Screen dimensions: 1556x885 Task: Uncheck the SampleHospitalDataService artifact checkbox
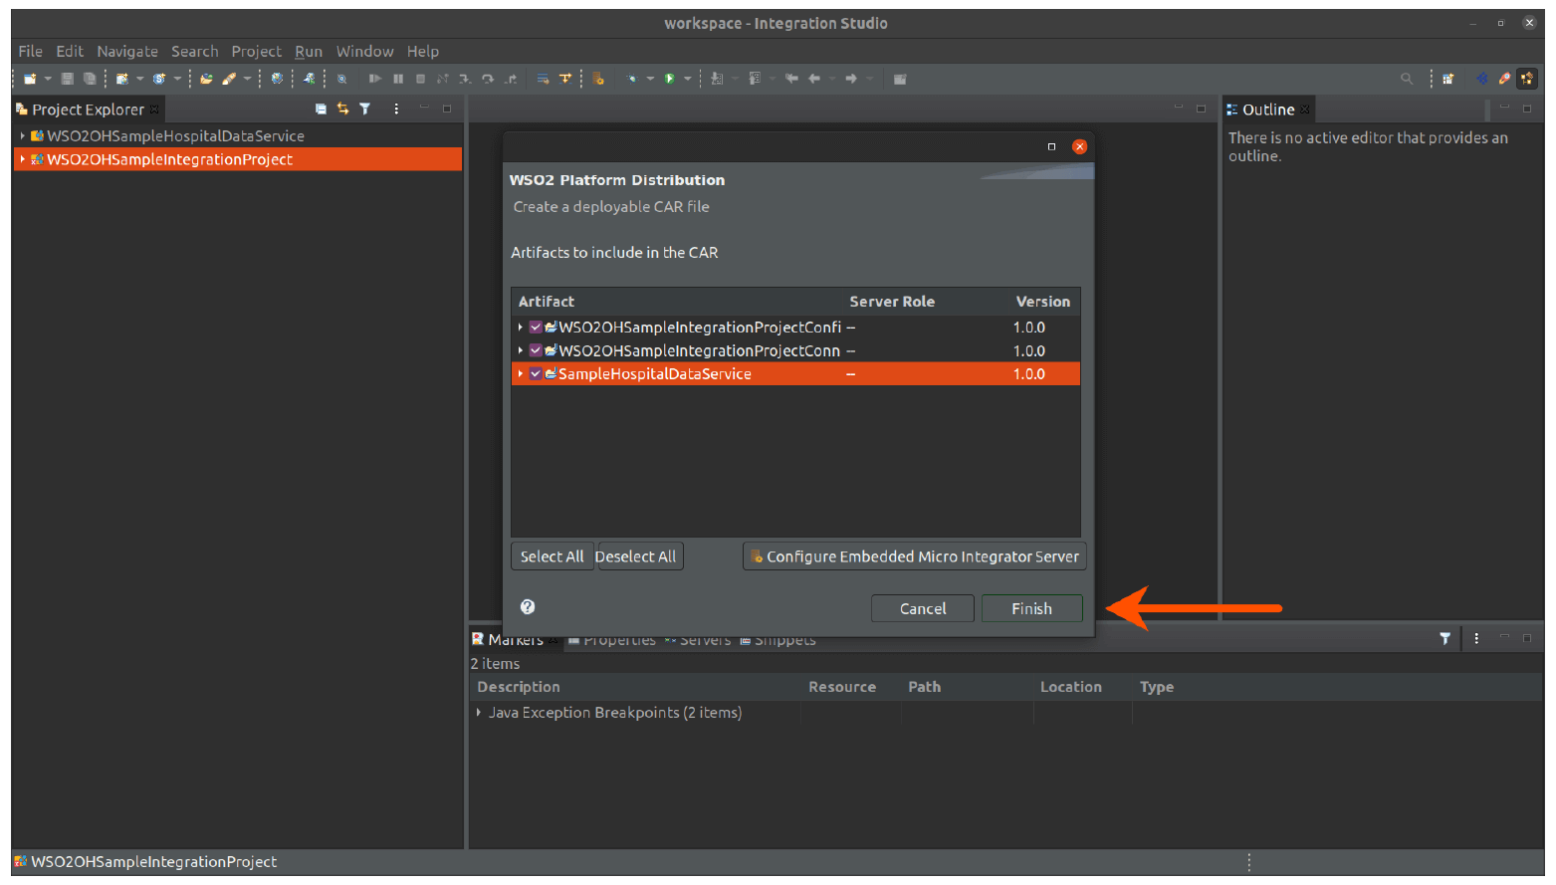[x=536, y=373]
